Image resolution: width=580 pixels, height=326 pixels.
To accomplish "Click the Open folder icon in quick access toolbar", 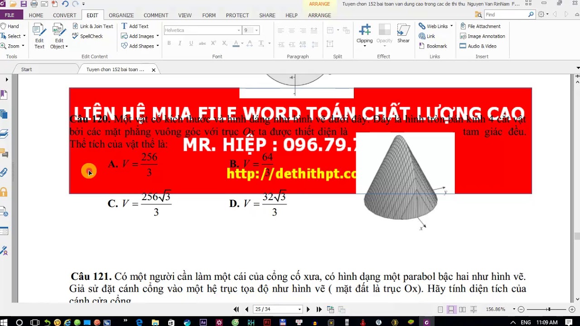I will click(x=13, y=4).
